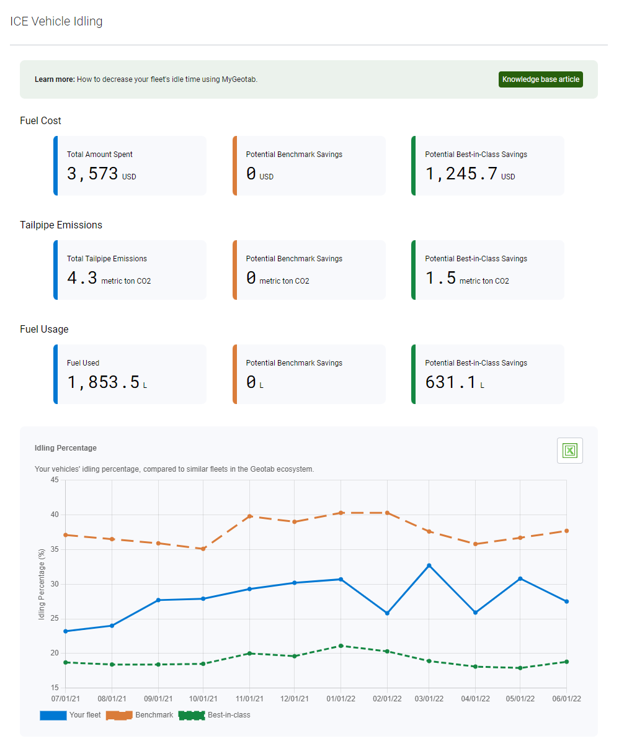Select Best-in-class data point at 01/01/22

point(341,646)
